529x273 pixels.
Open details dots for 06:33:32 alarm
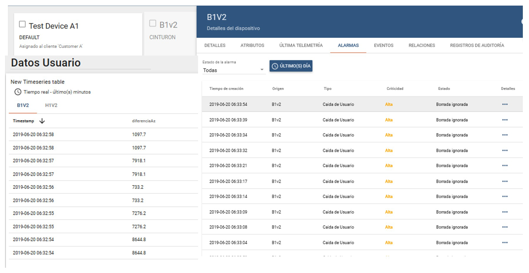tap(505, 150)
